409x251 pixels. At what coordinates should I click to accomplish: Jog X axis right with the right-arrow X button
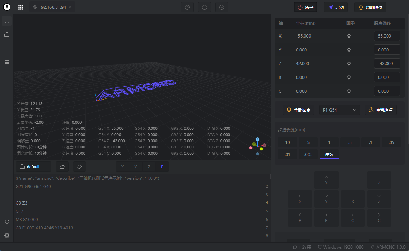[x=353, y=199]
